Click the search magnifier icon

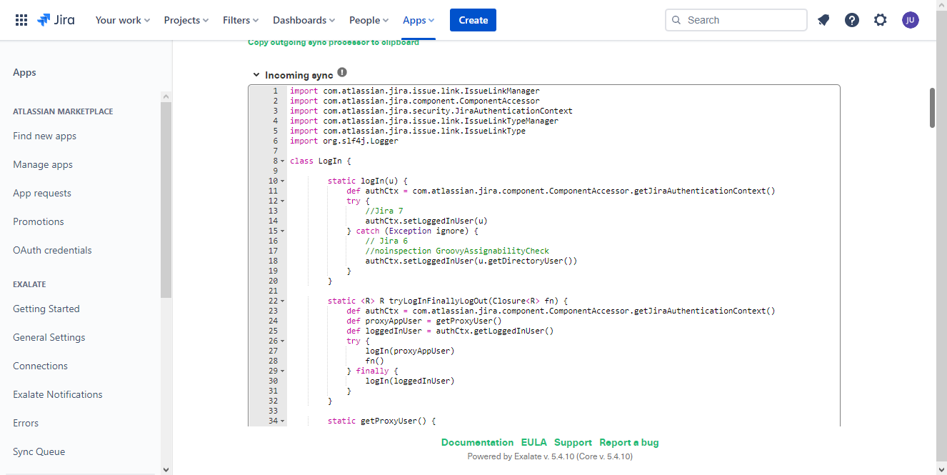676,20
